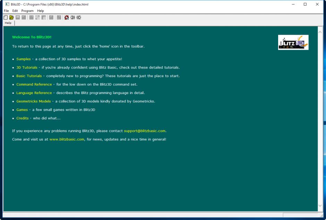Open the Samples link
Viewport: 326px width, 220px height.
pos(24,59)
